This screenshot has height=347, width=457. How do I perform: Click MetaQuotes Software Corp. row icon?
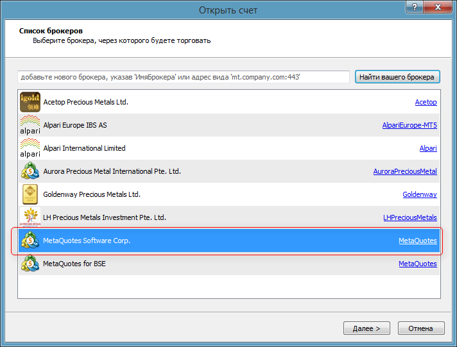coord(30,241)
